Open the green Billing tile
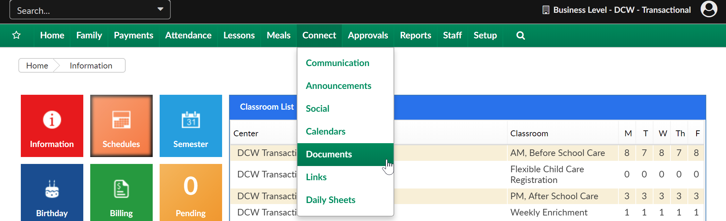The height and width of the screenshot is (221, 726). click(x=121, y=192)
